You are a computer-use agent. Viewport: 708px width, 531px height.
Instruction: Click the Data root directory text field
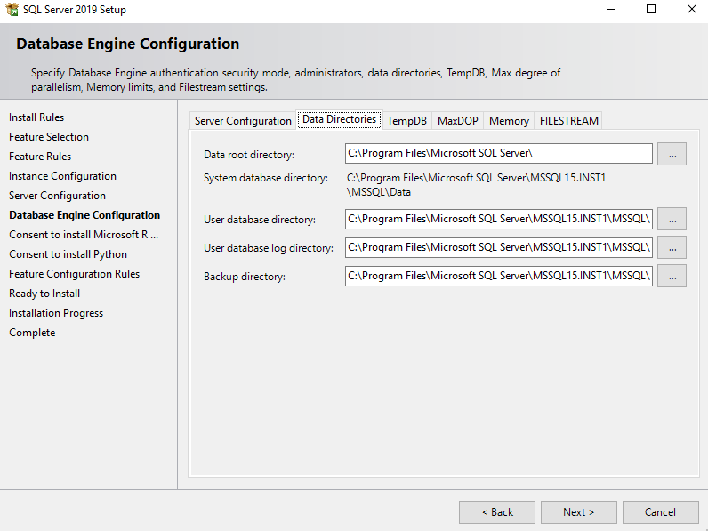pos(498,154)
